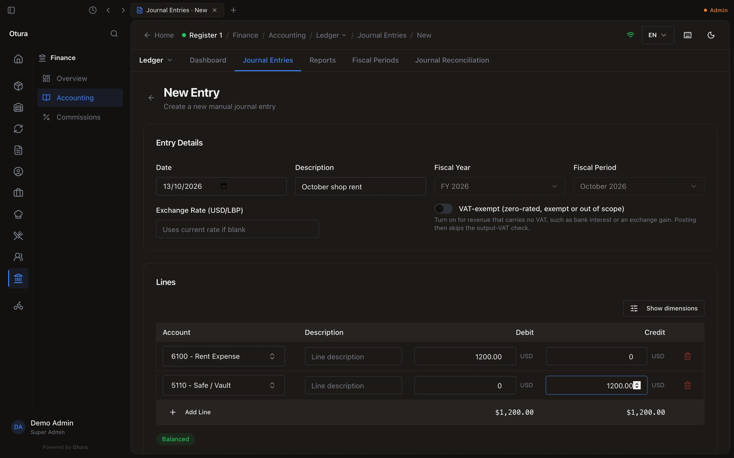The height and width of the screenshot is (458, 734).
Task: Open the Fiscal Periods tab
Action: [x=375, y=60]
